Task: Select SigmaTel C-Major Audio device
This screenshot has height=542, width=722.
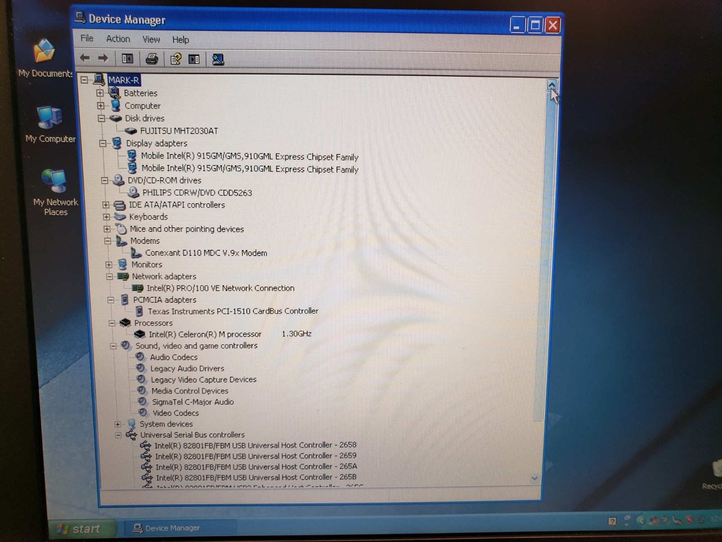Action: tap(193, 402)
